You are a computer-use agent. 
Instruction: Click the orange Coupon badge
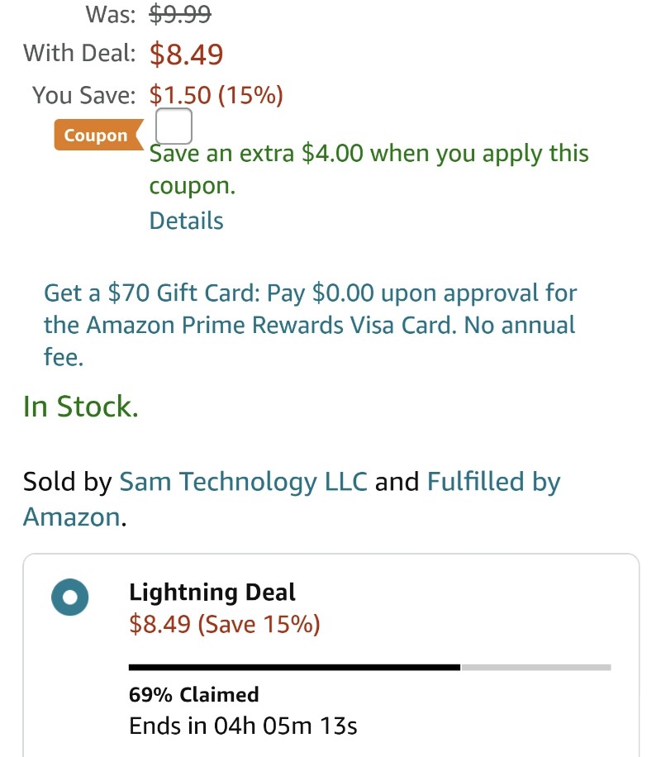(x=98, y=135)
